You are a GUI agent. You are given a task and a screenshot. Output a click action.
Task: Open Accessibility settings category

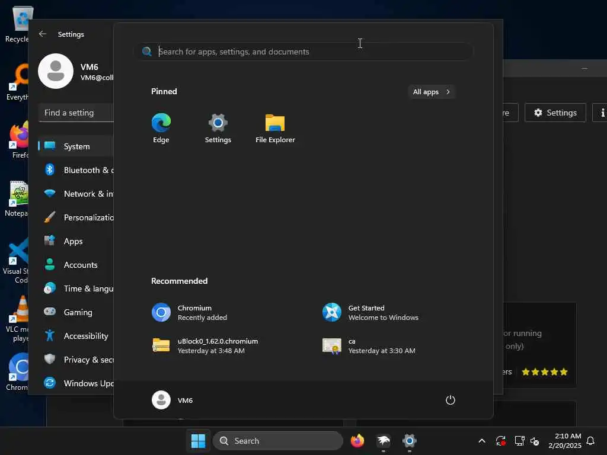point(76,336)
